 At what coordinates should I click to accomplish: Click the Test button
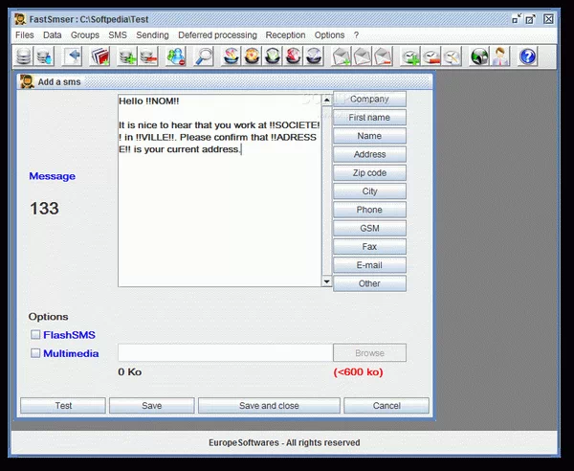click(63, 406)
